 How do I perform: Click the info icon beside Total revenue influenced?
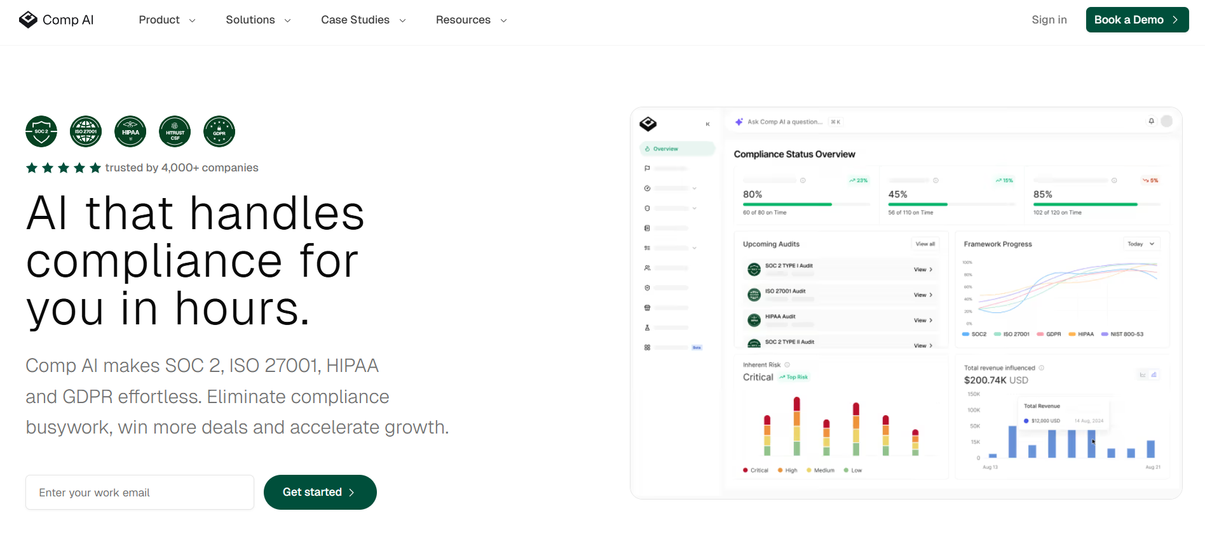(x=1041, y=368)
